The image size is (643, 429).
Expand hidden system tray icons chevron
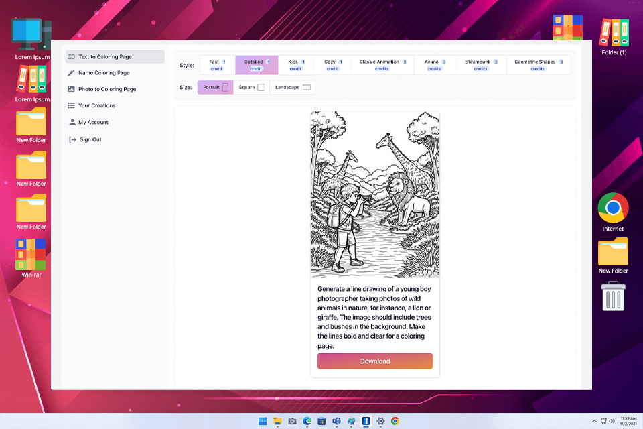pyautogui.click(x=594, y=421)
